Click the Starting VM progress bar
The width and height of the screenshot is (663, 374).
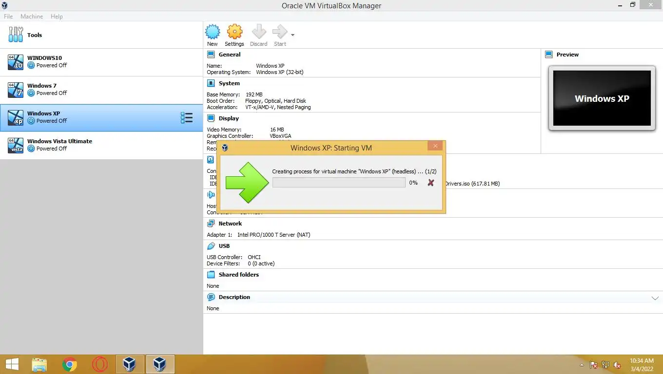(339, 183)
